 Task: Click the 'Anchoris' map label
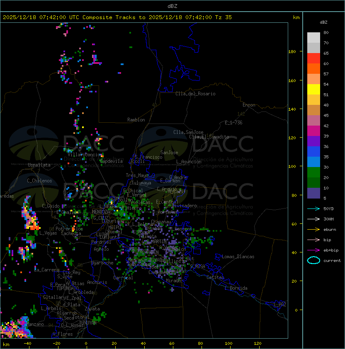pos(97,282)
